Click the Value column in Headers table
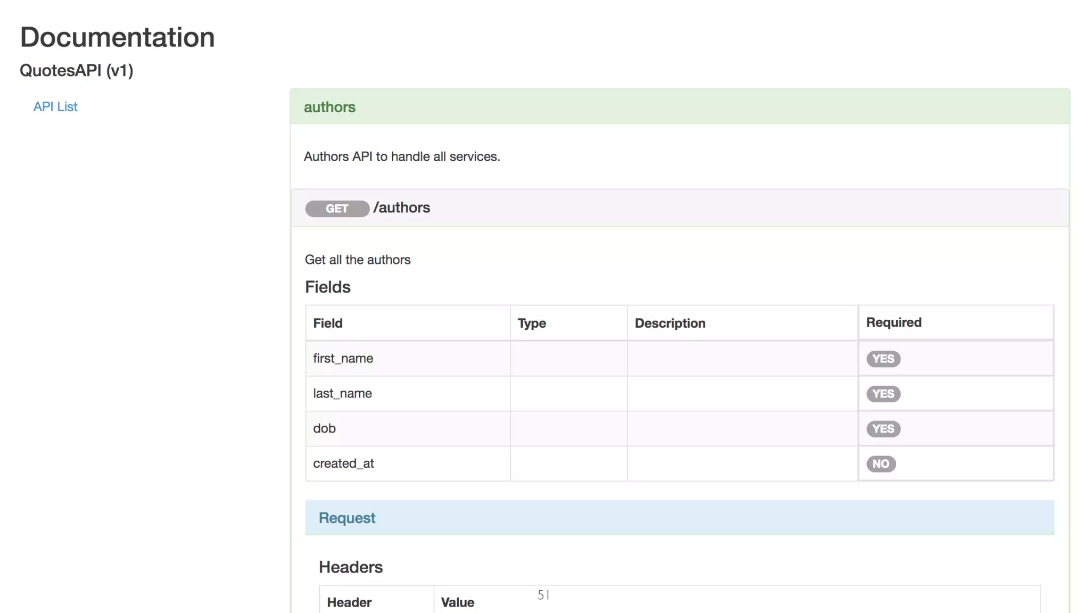This screenshot has width=1090, height=613. point(458,602)
